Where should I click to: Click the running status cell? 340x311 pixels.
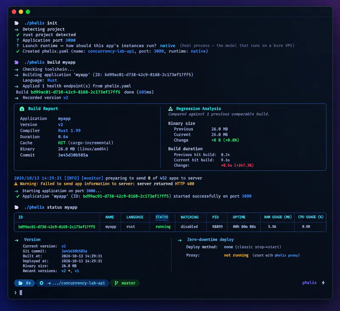[163, 227]
